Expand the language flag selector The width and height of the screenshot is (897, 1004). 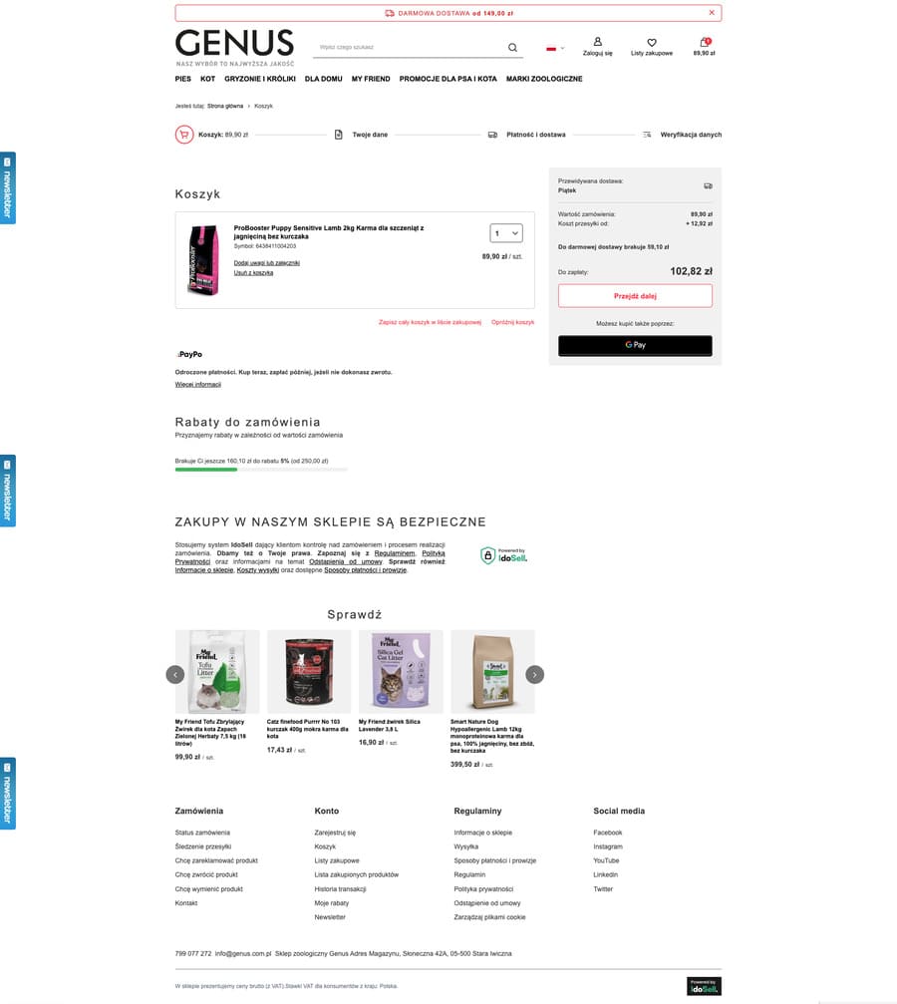click(555, 48)
